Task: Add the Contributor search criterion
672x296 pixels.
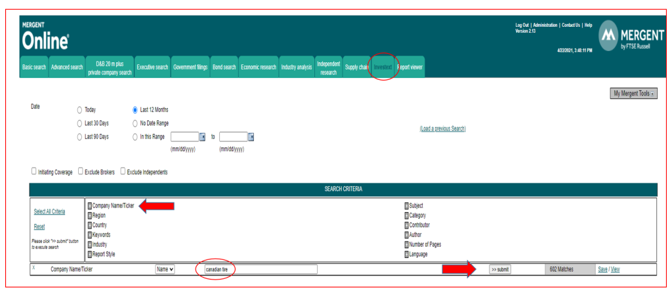Action: [406, 225]
